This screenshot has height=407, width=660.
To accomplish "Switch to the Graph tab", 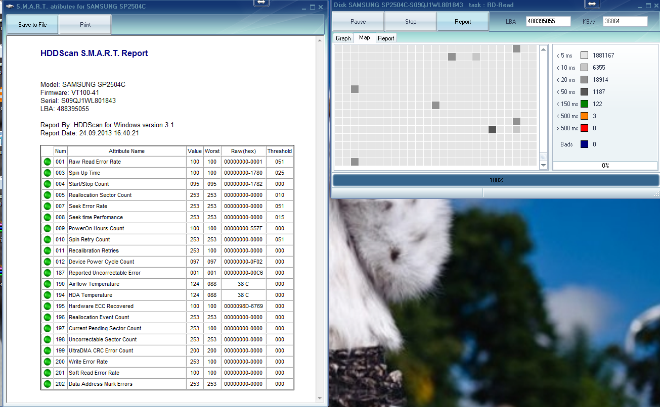I will (343, 38).
